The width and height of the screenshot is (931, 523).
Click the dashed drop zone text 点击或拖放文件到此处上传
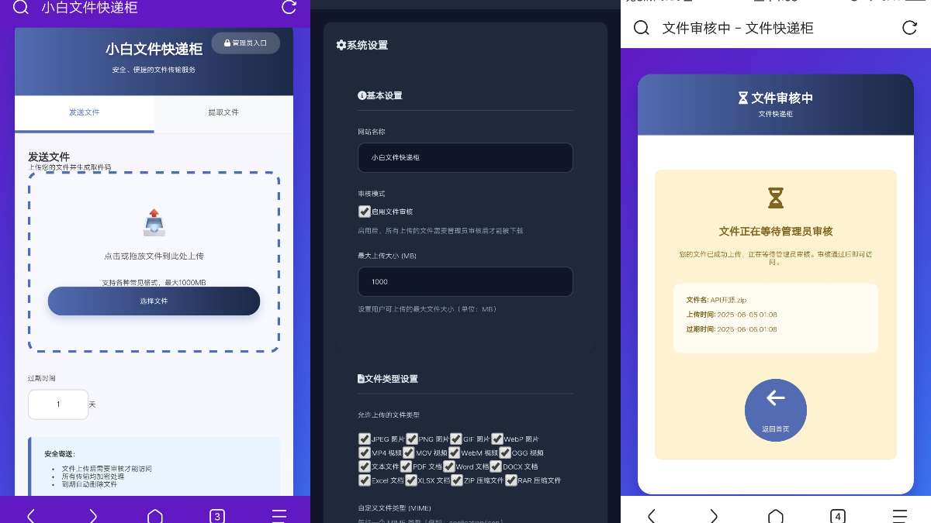(154, 256)
